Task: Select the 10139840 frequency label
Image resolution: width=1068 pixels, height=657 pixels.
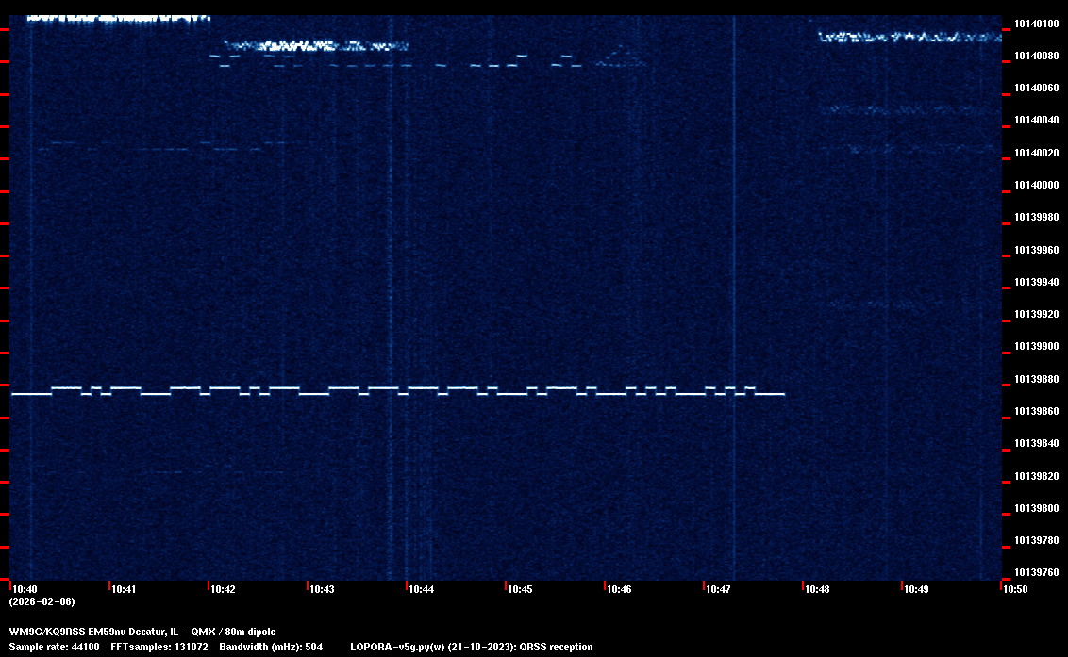Action: (x=1037, y=443)
